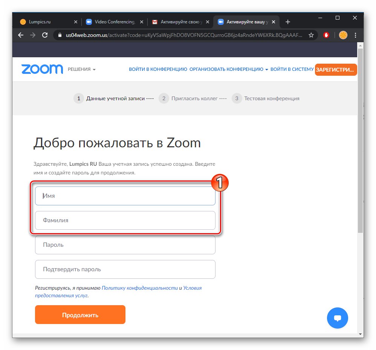Open the blue chat support bubble

point(338,318)
